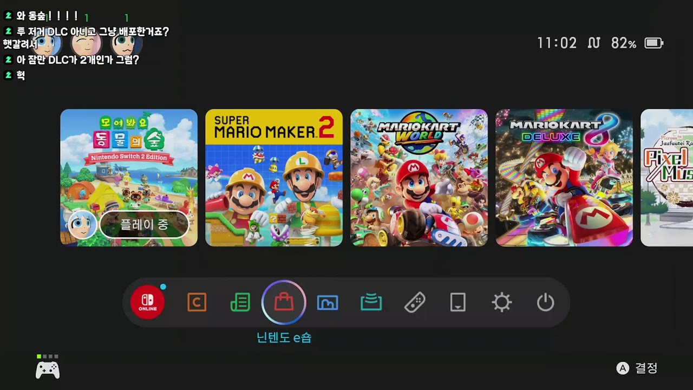Open the GameChat icon marked C
The width and height of the screenshot is (693, 390).
197,302
